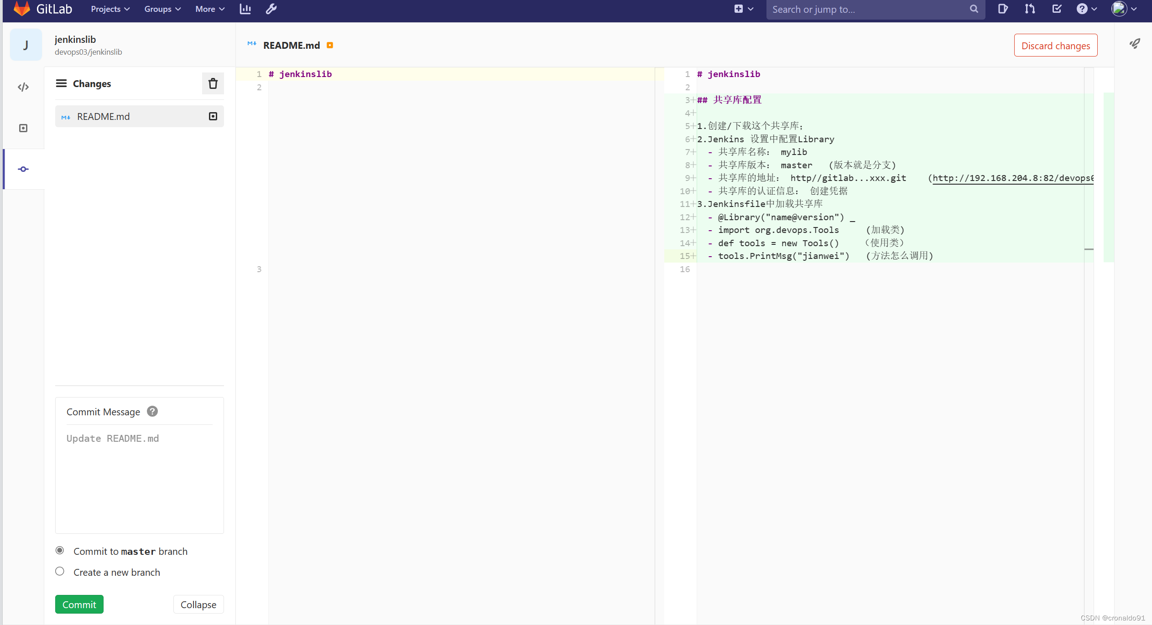This screenshot has height=625, width=1152.
Task: Click the green Commit button
Action: 79,604
